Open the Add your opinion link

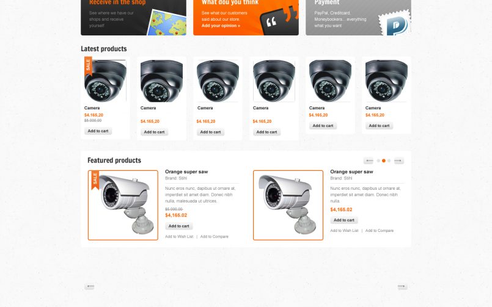[221, 26]
